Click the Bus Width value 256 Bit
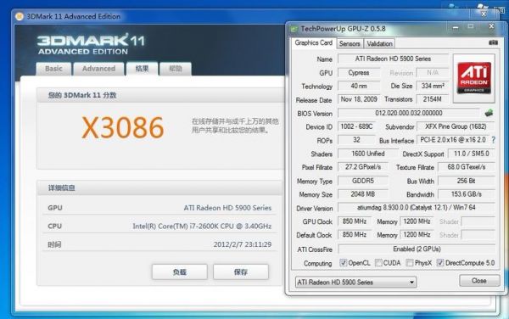Viewport: 509px width, 319px height. (x=467, y=181)
